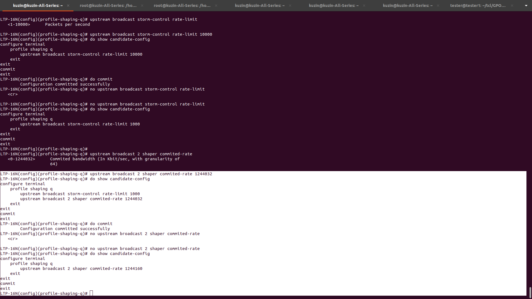Close the tester@tester1 tab
This screenshot has width=532, height=299.
[x=512, y=6]
